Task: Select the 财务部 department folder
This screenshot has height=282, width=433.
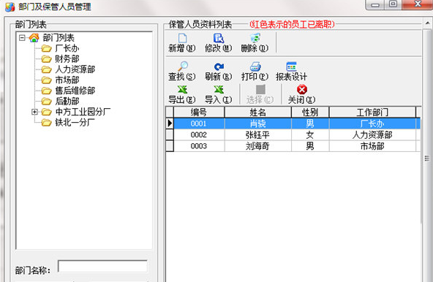Action: (x=67, y=58)
